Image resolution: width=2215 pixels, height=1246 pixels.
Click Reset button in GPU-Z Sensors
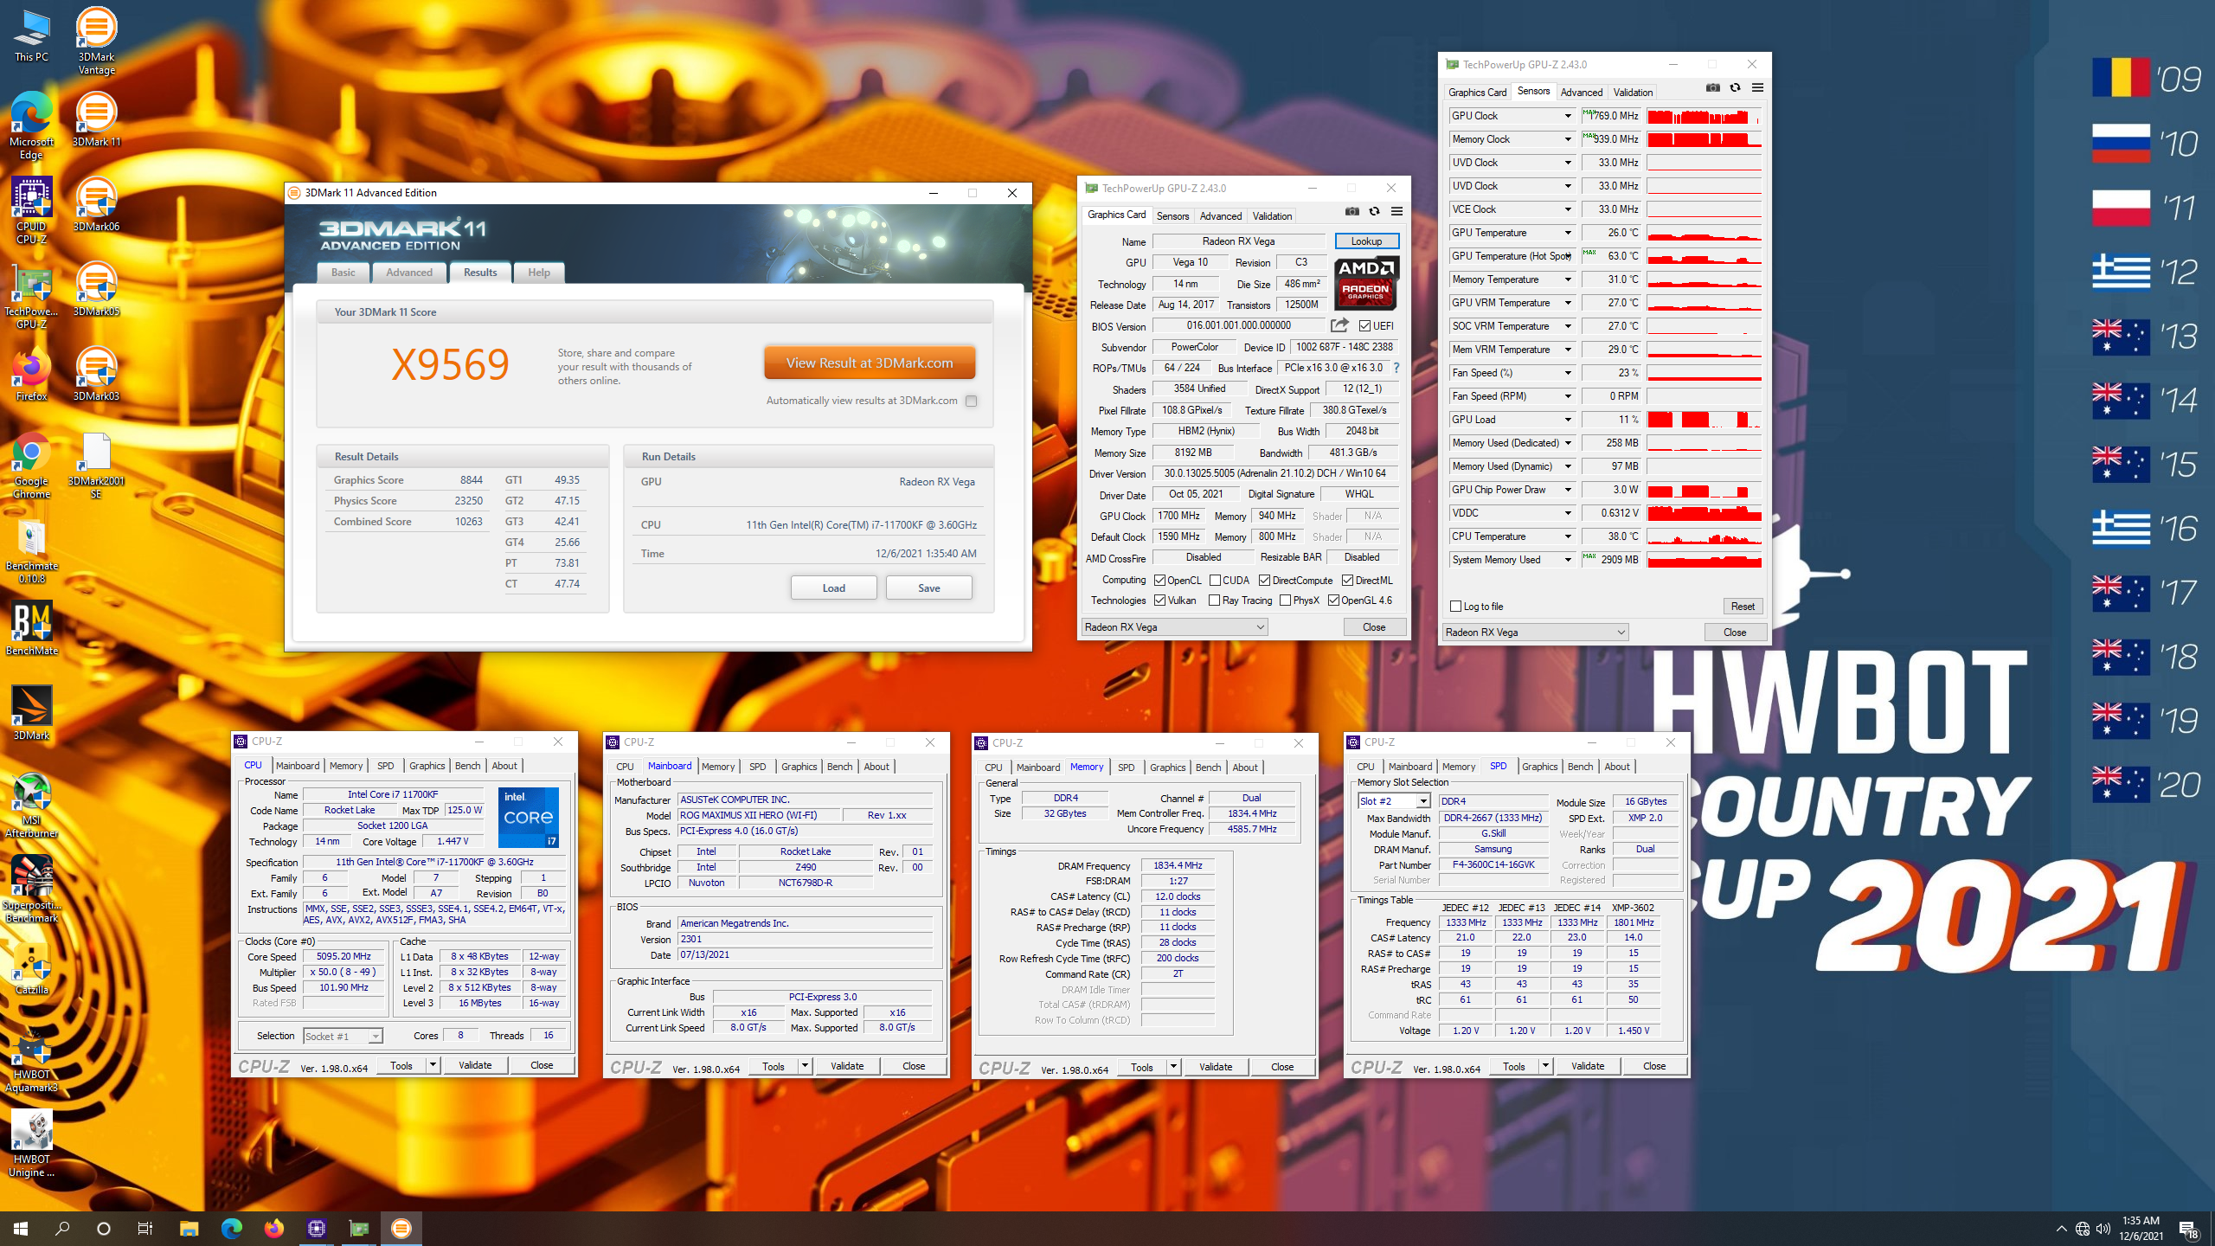pyautogui.click(x=1743, y=607)
